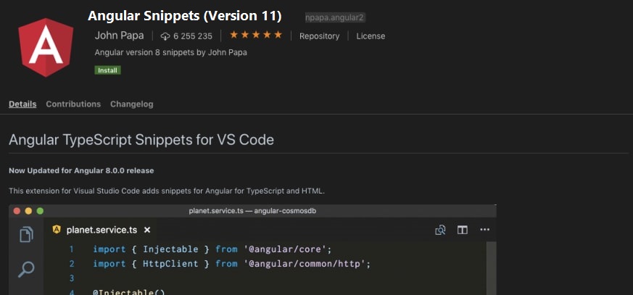Click the Angular file icon on planet.service.ts tab
633x295 pixels.
57,230
